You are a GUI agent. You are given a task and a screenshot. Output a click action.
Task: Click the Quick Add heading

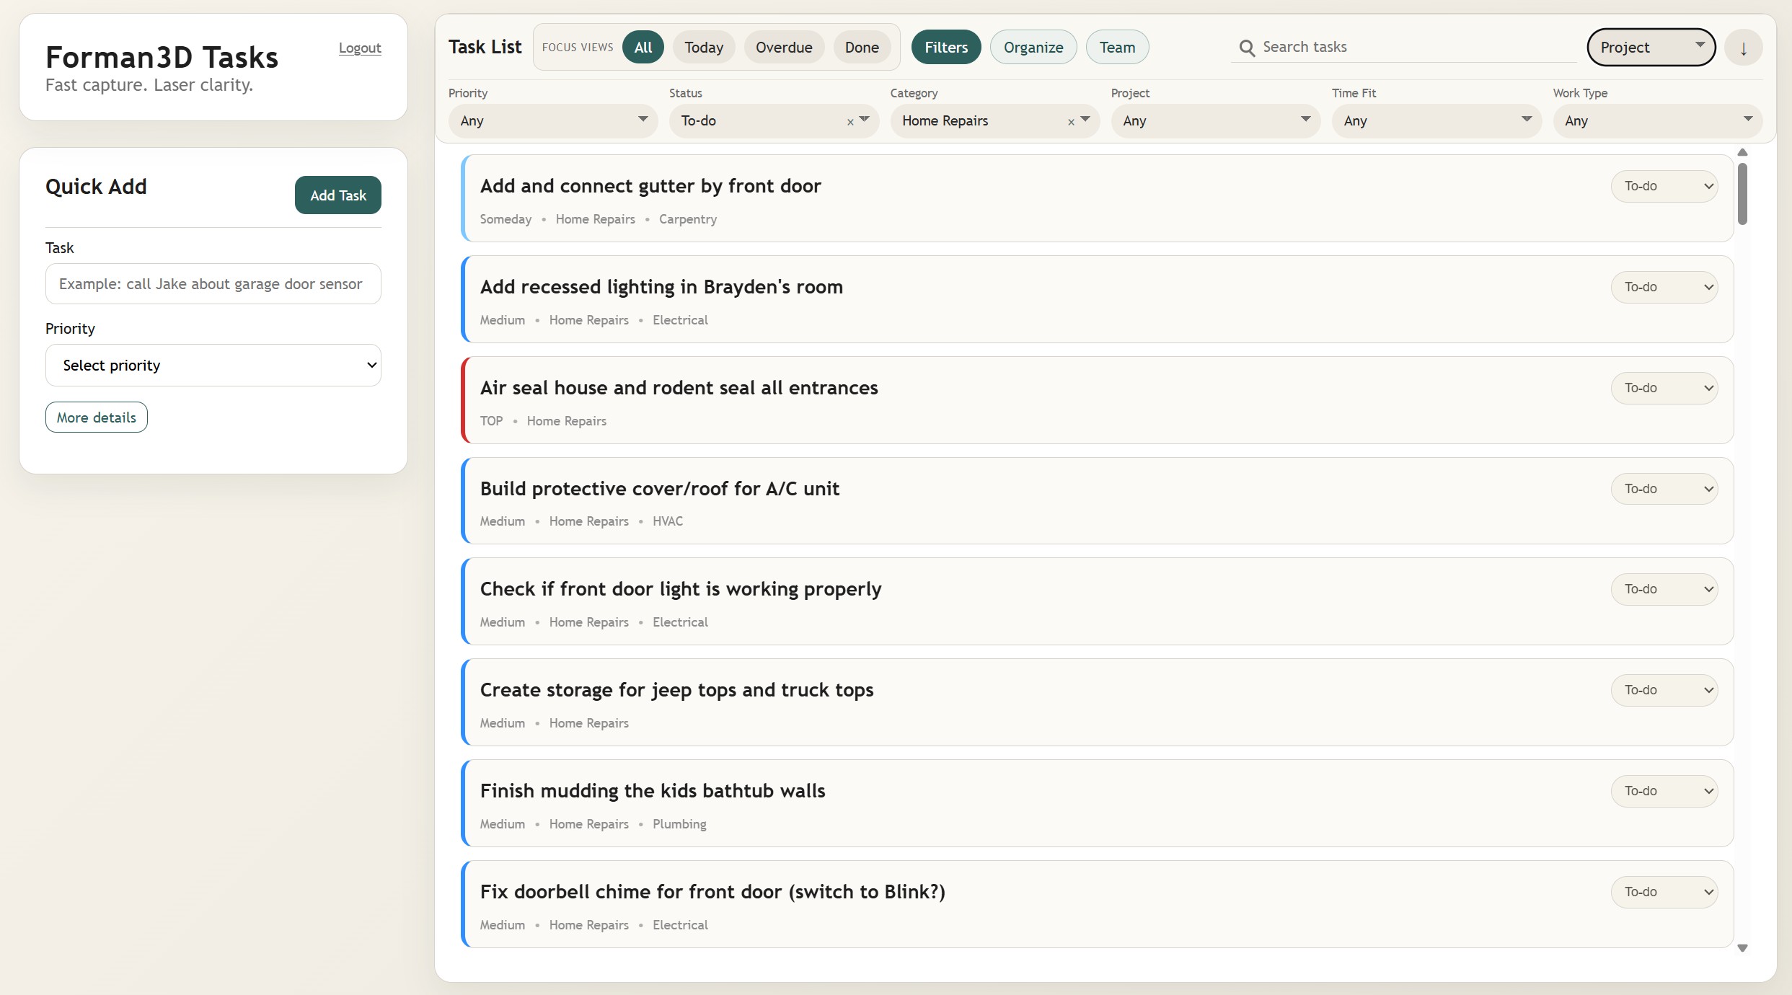pos(96,187)
